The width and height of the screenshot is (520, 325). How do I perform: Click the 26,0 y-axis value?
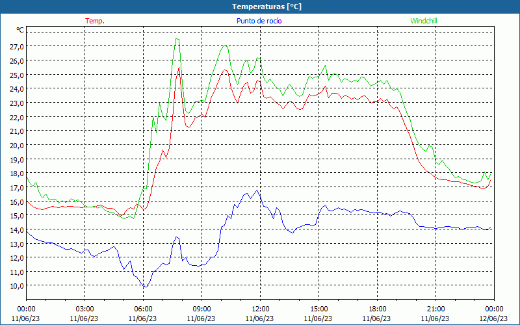[17, 61]
